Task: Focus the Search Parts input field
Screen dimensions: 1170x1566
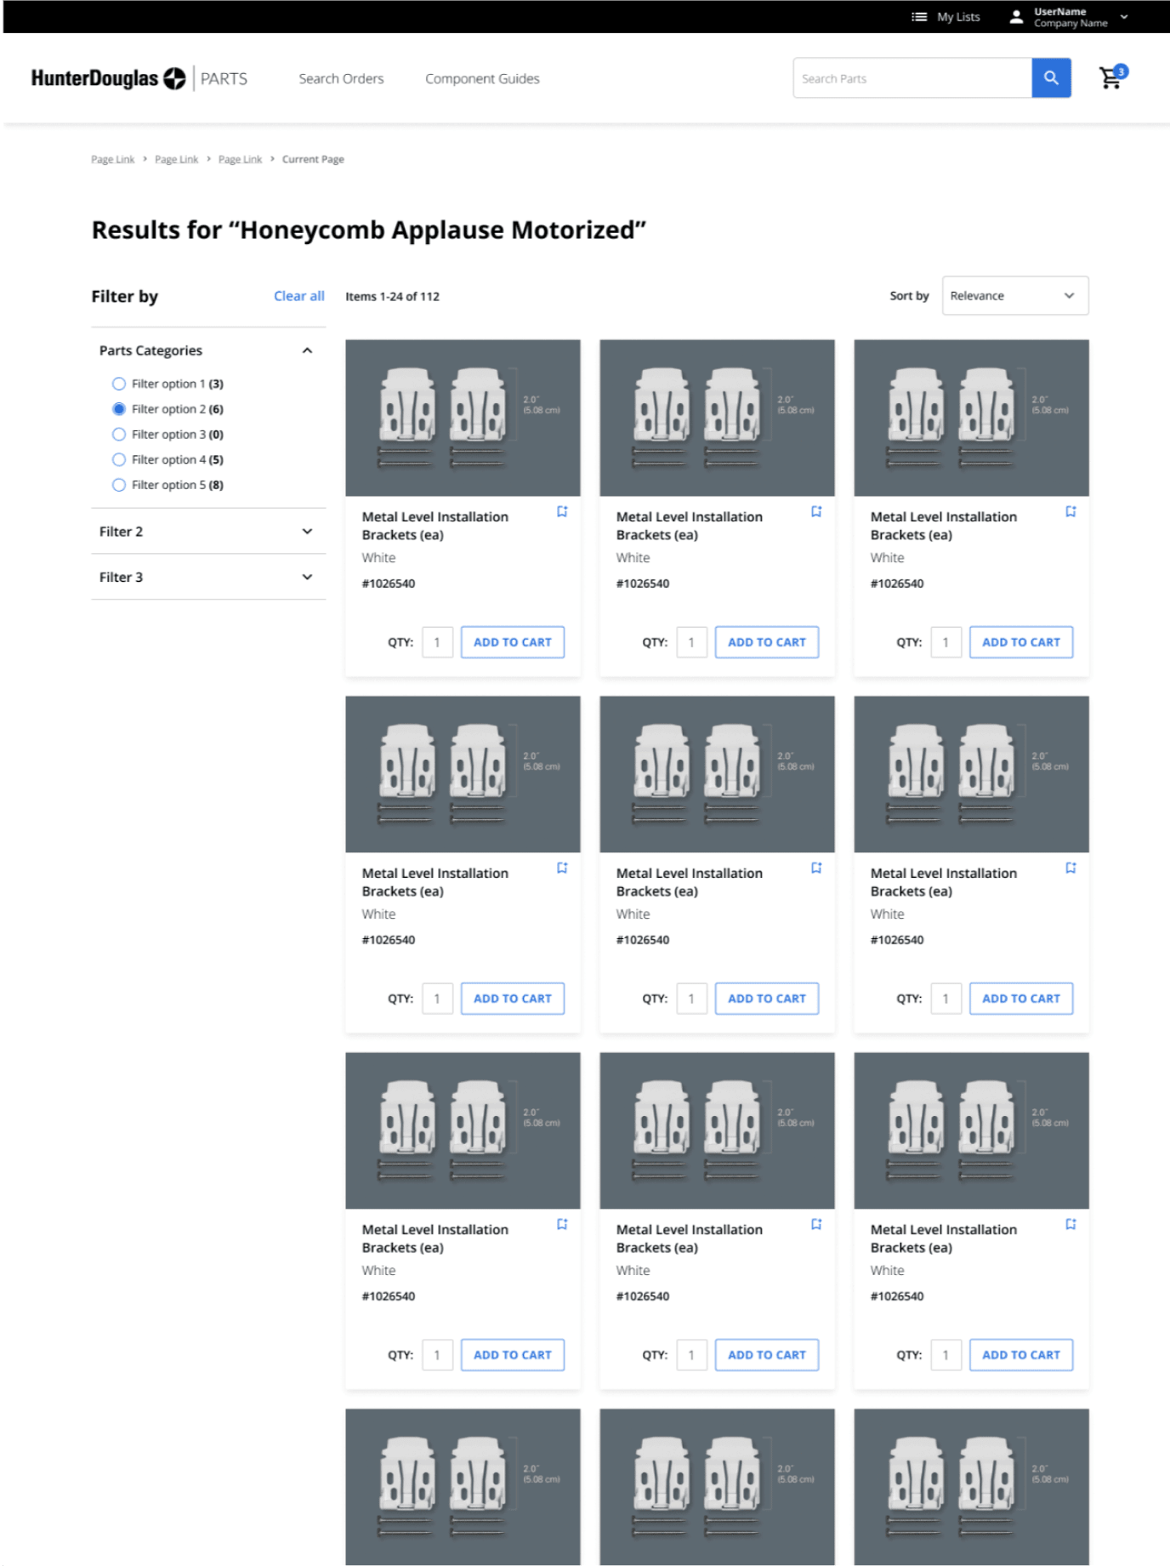Action: point(912,78)
